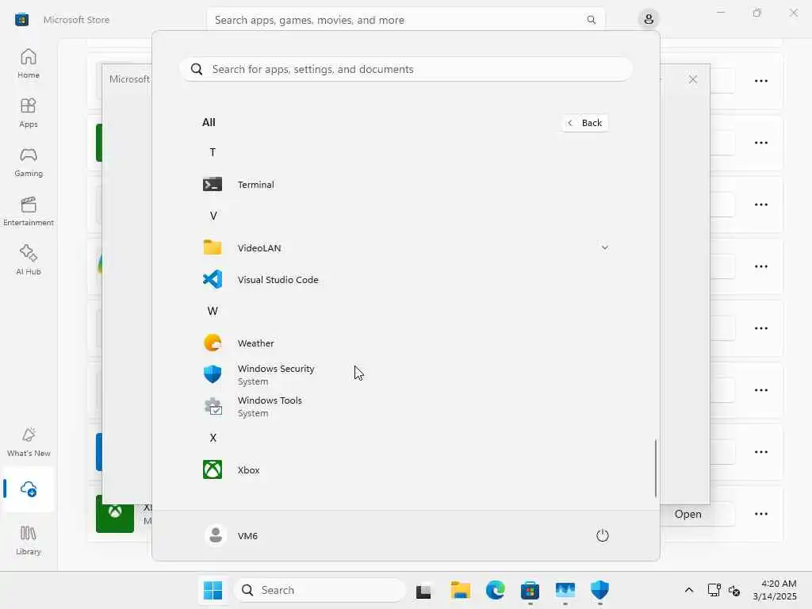Jump to letter X section header

(x=213, y=438)
